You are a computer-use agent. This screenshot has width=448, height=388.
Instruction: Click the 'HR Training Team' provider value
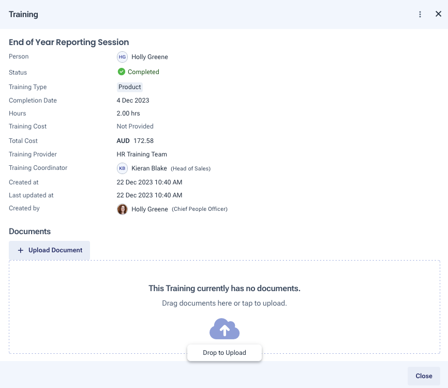click(142, 154)
